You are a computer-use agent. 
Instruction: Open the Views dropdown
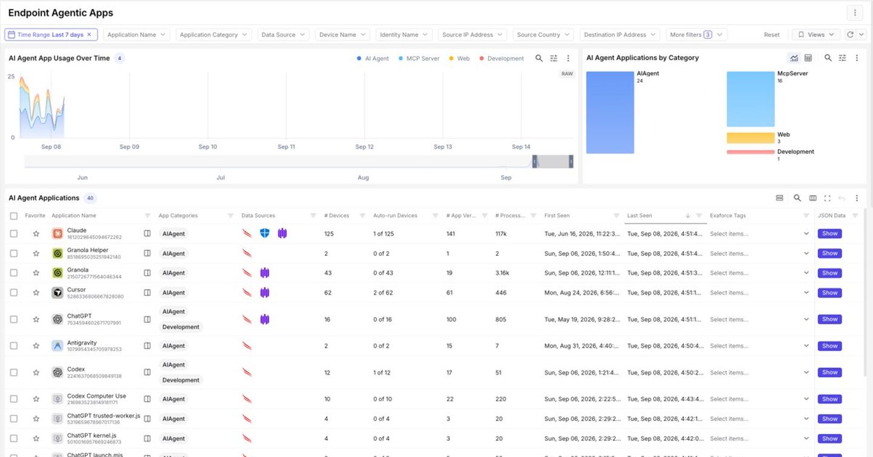[x=816, y=35]
